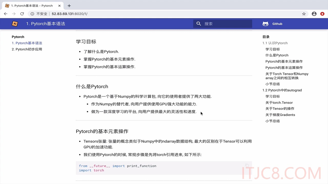Viewport: 328px width, 184px height.
Task: Open 2. Pytorch初步应用 in left sidebar
Action: coord(27,49)
